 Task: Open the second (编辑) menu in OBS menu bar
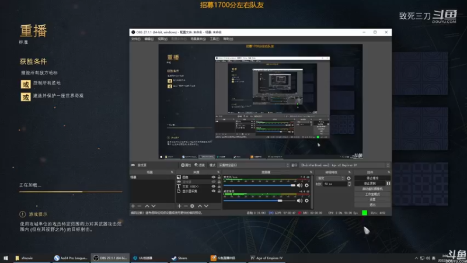click(149, 39)
